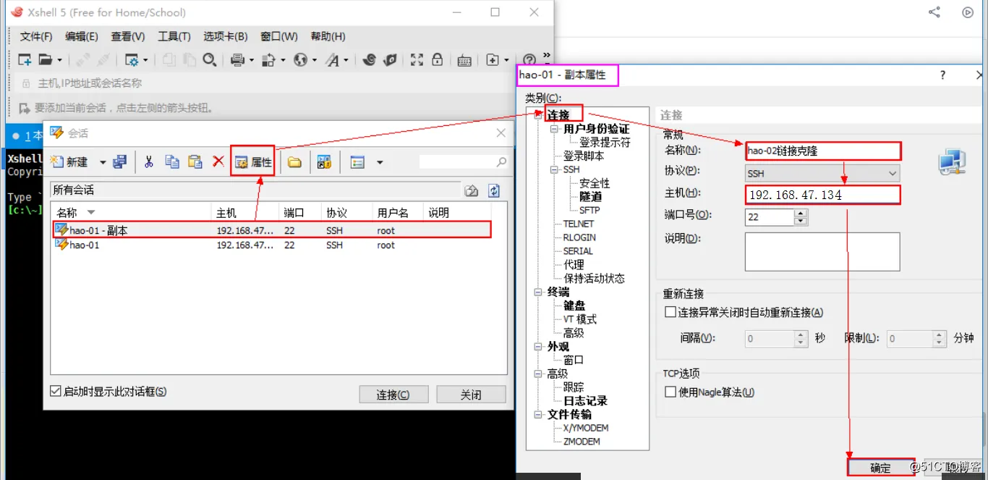Viewport: 988px width, 480px height.
Task: Click the help question mark icon in toolbar
Action: 529,60
